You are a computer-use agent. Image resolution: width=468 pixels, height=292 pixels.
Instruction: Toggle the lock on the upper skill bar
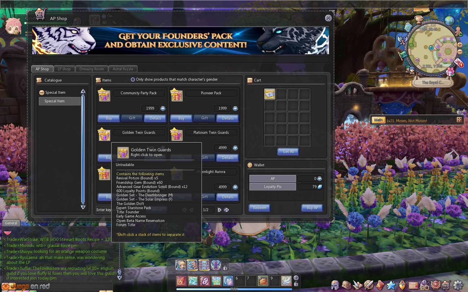pyautogui.click(x=225, y=268)
